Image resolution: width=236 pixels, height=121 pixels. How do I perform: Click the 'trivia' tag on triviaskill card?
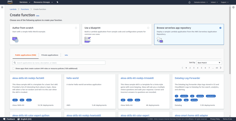[x=130, y=100]
